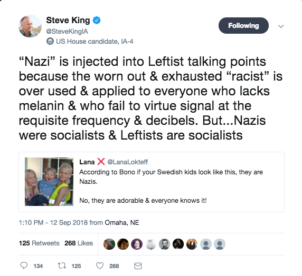Open the tweet options chevron menu
Viewport: 302px width, 276px height.
tap(281, 26)
